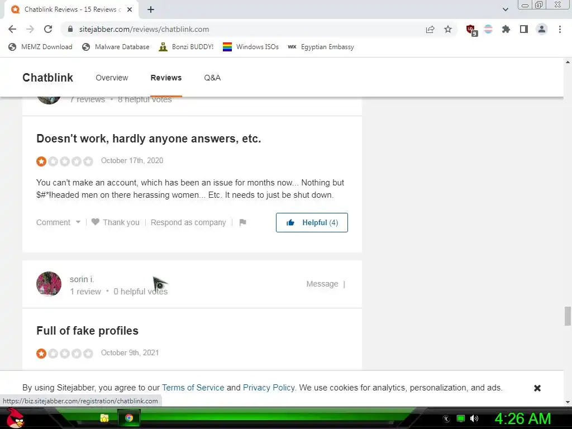Switch to the Reviews tab
Viewport: 572px width, 429px height.
coord(166,78)
